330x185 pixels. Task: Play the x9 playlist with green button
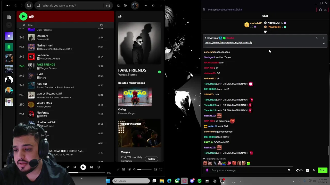[23, 16]
